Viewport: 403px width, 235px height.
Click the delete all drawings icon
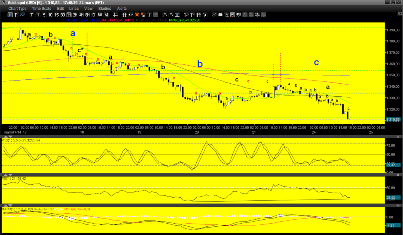[x=143, y=15]
